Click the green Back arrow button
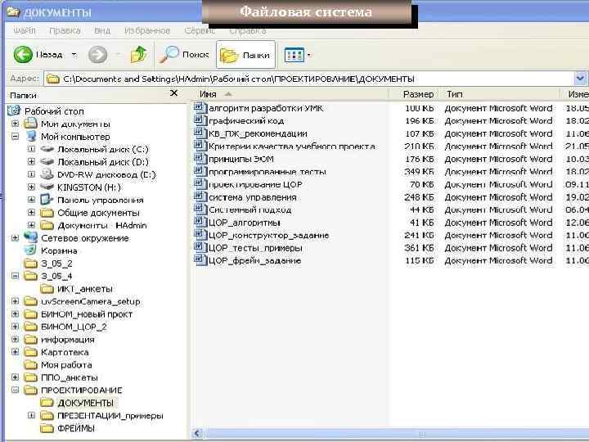This screenshot has height=442, width=589. [23, 55]
